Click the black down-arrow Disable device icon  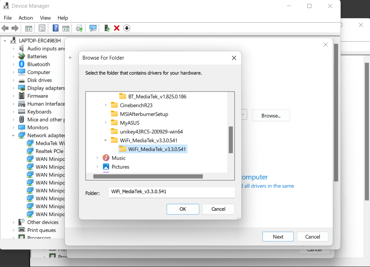[127, 28]
